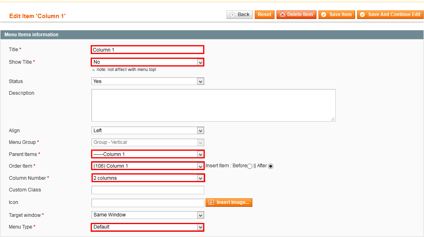This screenshot has height=237, width=424.
Task: Click the Menu Group disabled dropdown
Action: 148,142
